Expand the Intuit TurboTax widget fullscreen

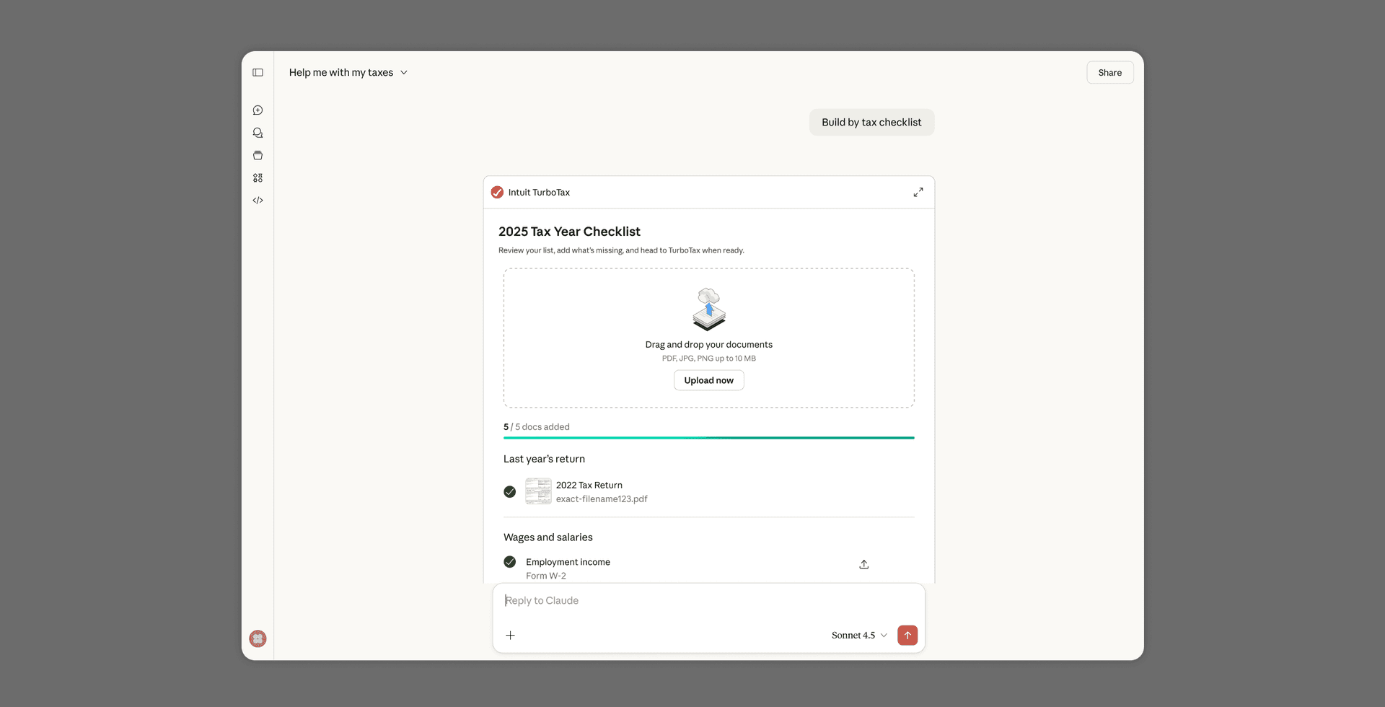click(918, 193)
